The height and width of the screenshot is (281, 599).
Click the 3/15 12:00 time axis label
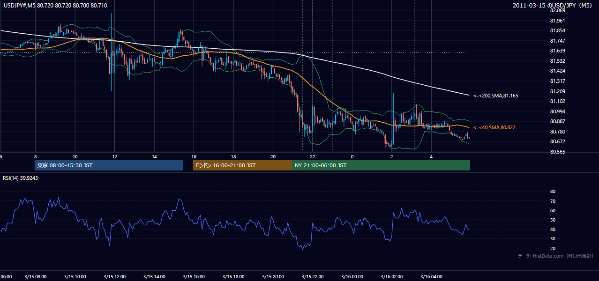[115, 277]
